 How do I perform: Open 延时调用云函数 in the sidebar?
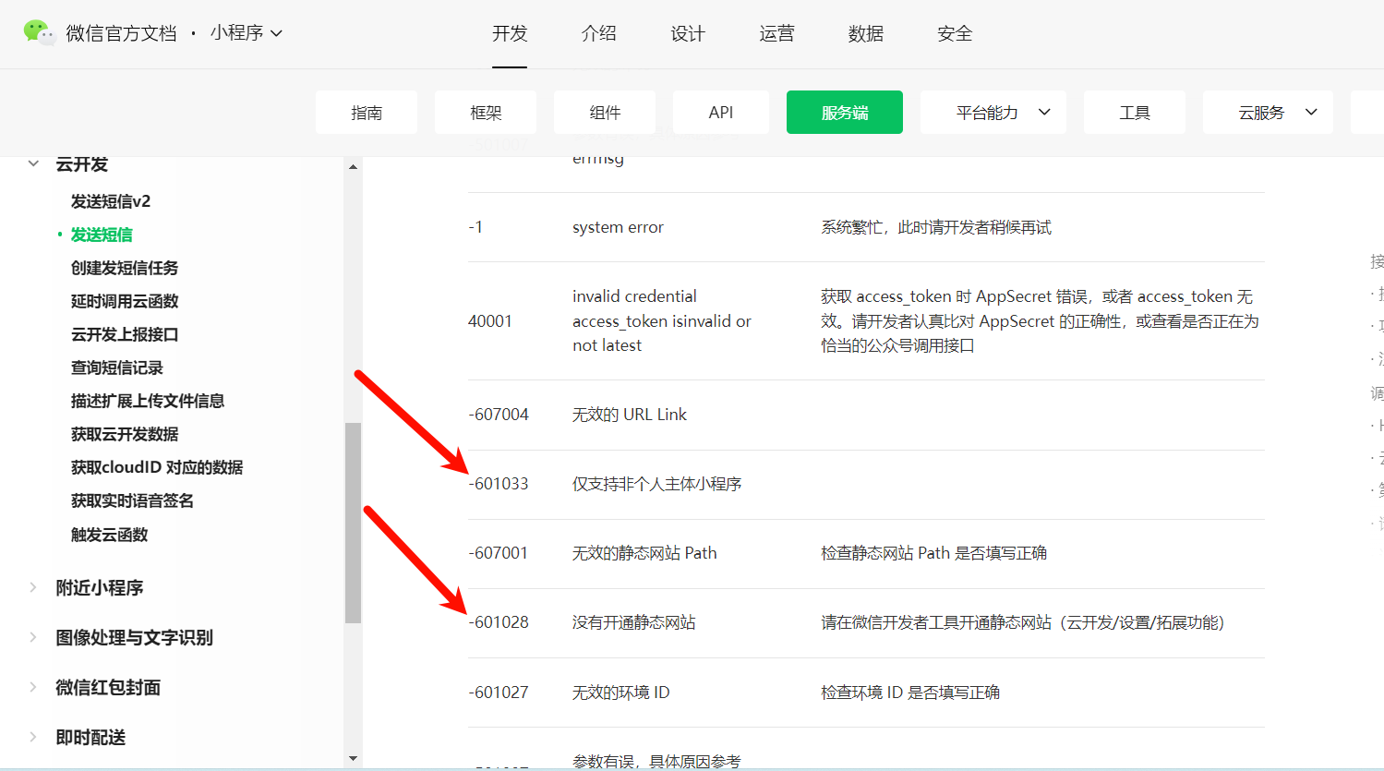(x=125, y=301)
